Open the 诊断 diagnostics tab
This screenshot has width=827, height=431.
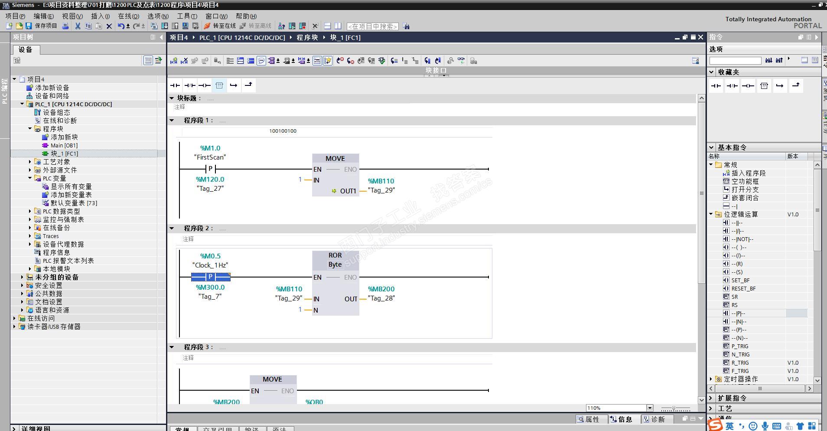pyautogui.click(x=657, y=419)
